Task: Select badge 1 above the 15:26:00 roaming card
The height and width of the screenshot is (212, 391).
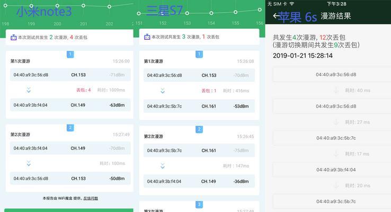Action: click(70, 54)
